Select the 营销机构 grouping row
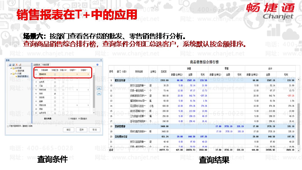Screen dimensions: 302x170 tap(62, 74)
